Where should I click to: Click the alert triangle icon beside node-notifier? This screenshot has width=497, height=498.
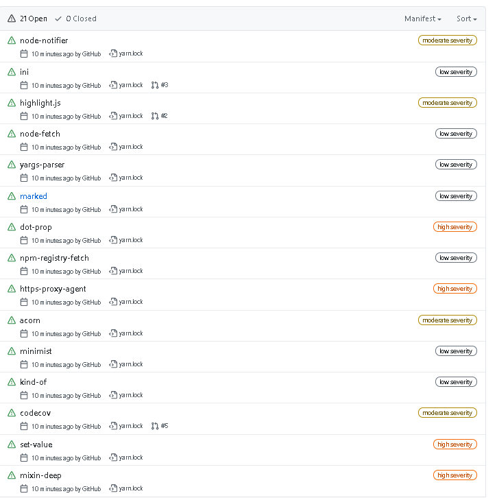12,40
